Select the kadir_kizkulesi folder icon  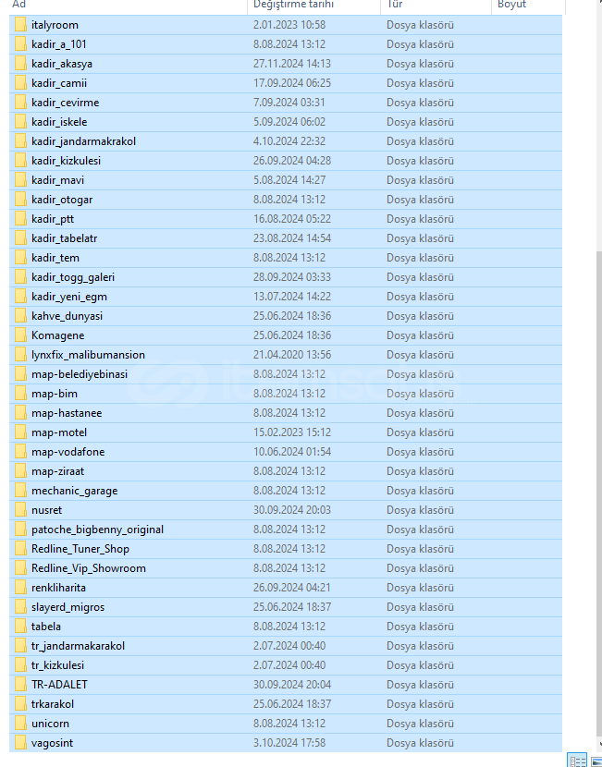(20, 161)
